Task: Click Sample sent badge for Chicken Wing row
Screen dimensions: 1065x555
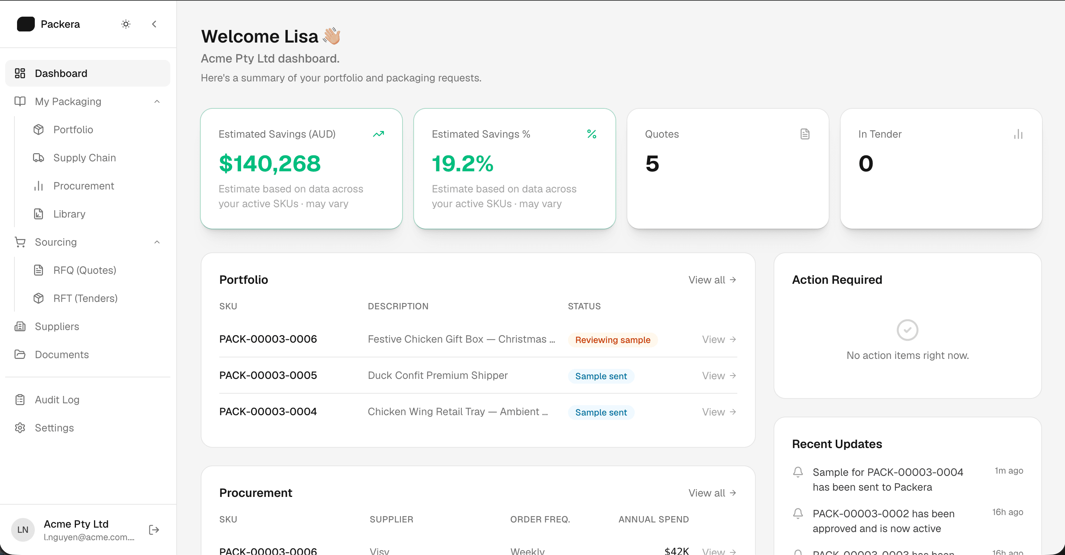Action: click(601, 413)
